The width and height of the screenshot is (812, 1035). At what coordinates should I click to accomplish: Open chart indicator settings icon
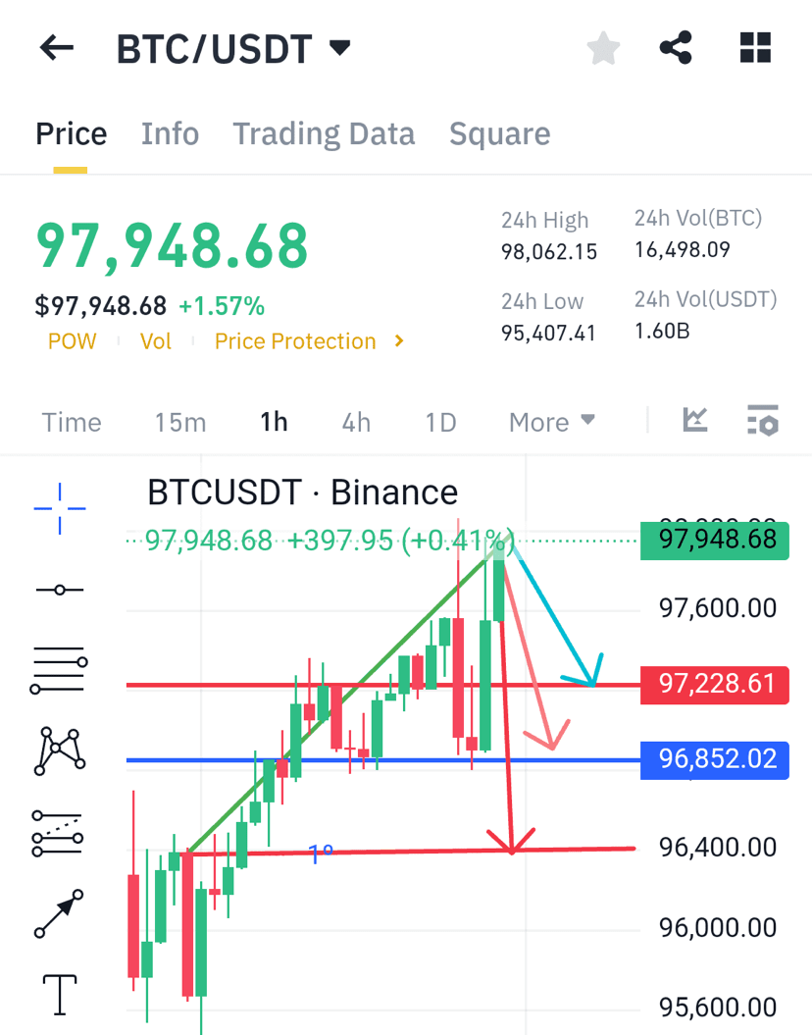(x=763, y=421)
